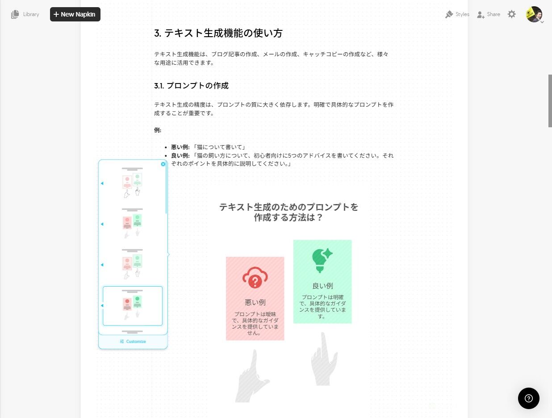Click the bullet beginning 良い例:「猫の飼い方について
Screen dimensions: 552x418
coord(282,160)
